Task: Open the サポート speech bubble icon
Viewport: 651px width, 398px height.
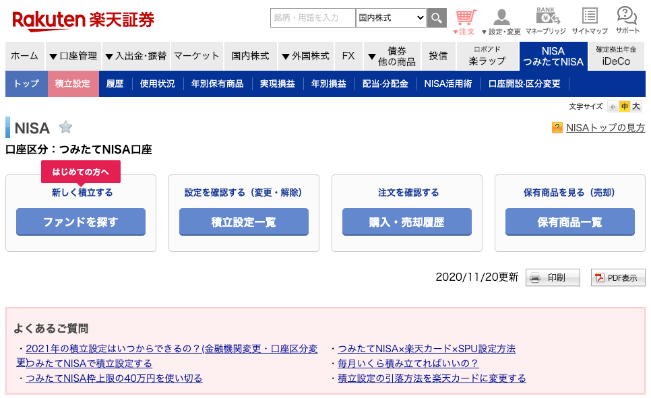Action: point(627,20)
